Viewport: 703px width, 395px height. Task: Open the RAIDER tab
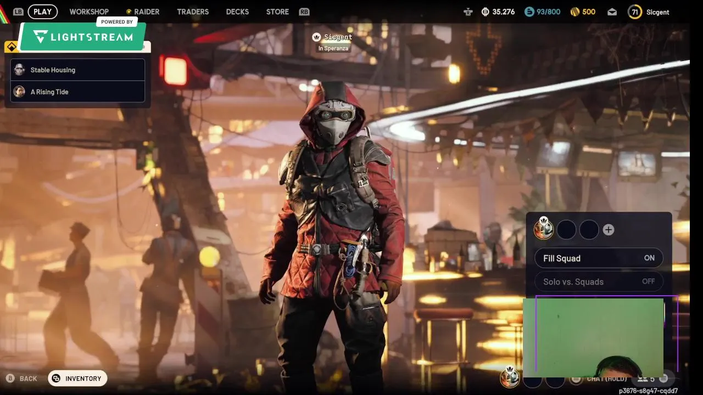[x=143, y=12]
